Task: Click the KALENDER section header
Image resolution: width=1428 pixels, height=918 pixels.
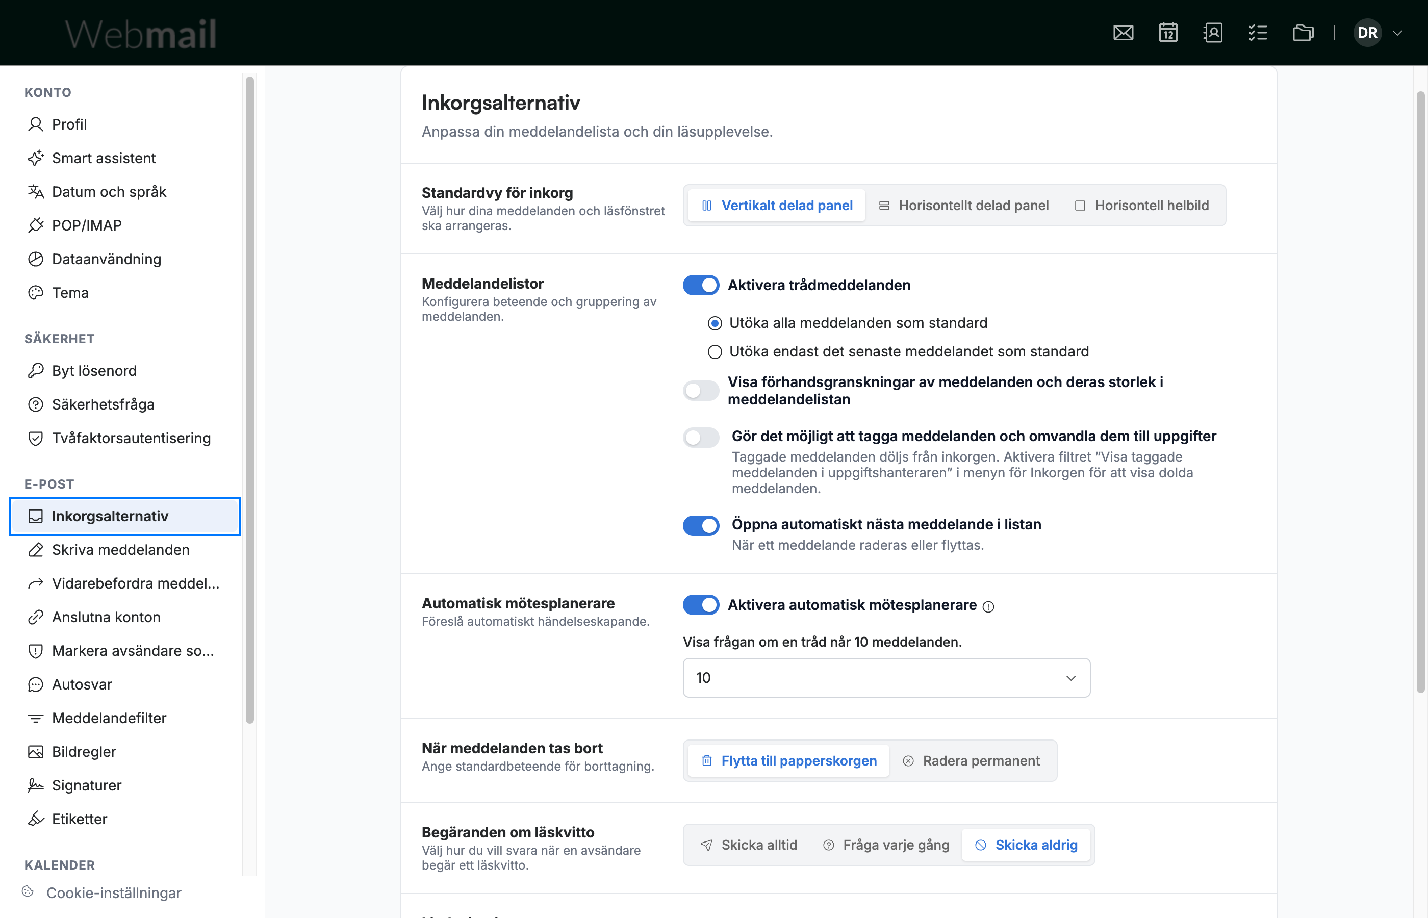Action: point(60,865)
